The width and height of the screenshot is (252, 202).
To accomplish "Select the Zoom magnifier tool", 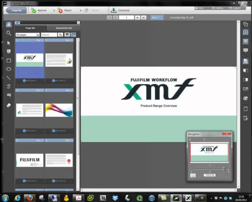I will pyautogui.click(x=9, y=33).
